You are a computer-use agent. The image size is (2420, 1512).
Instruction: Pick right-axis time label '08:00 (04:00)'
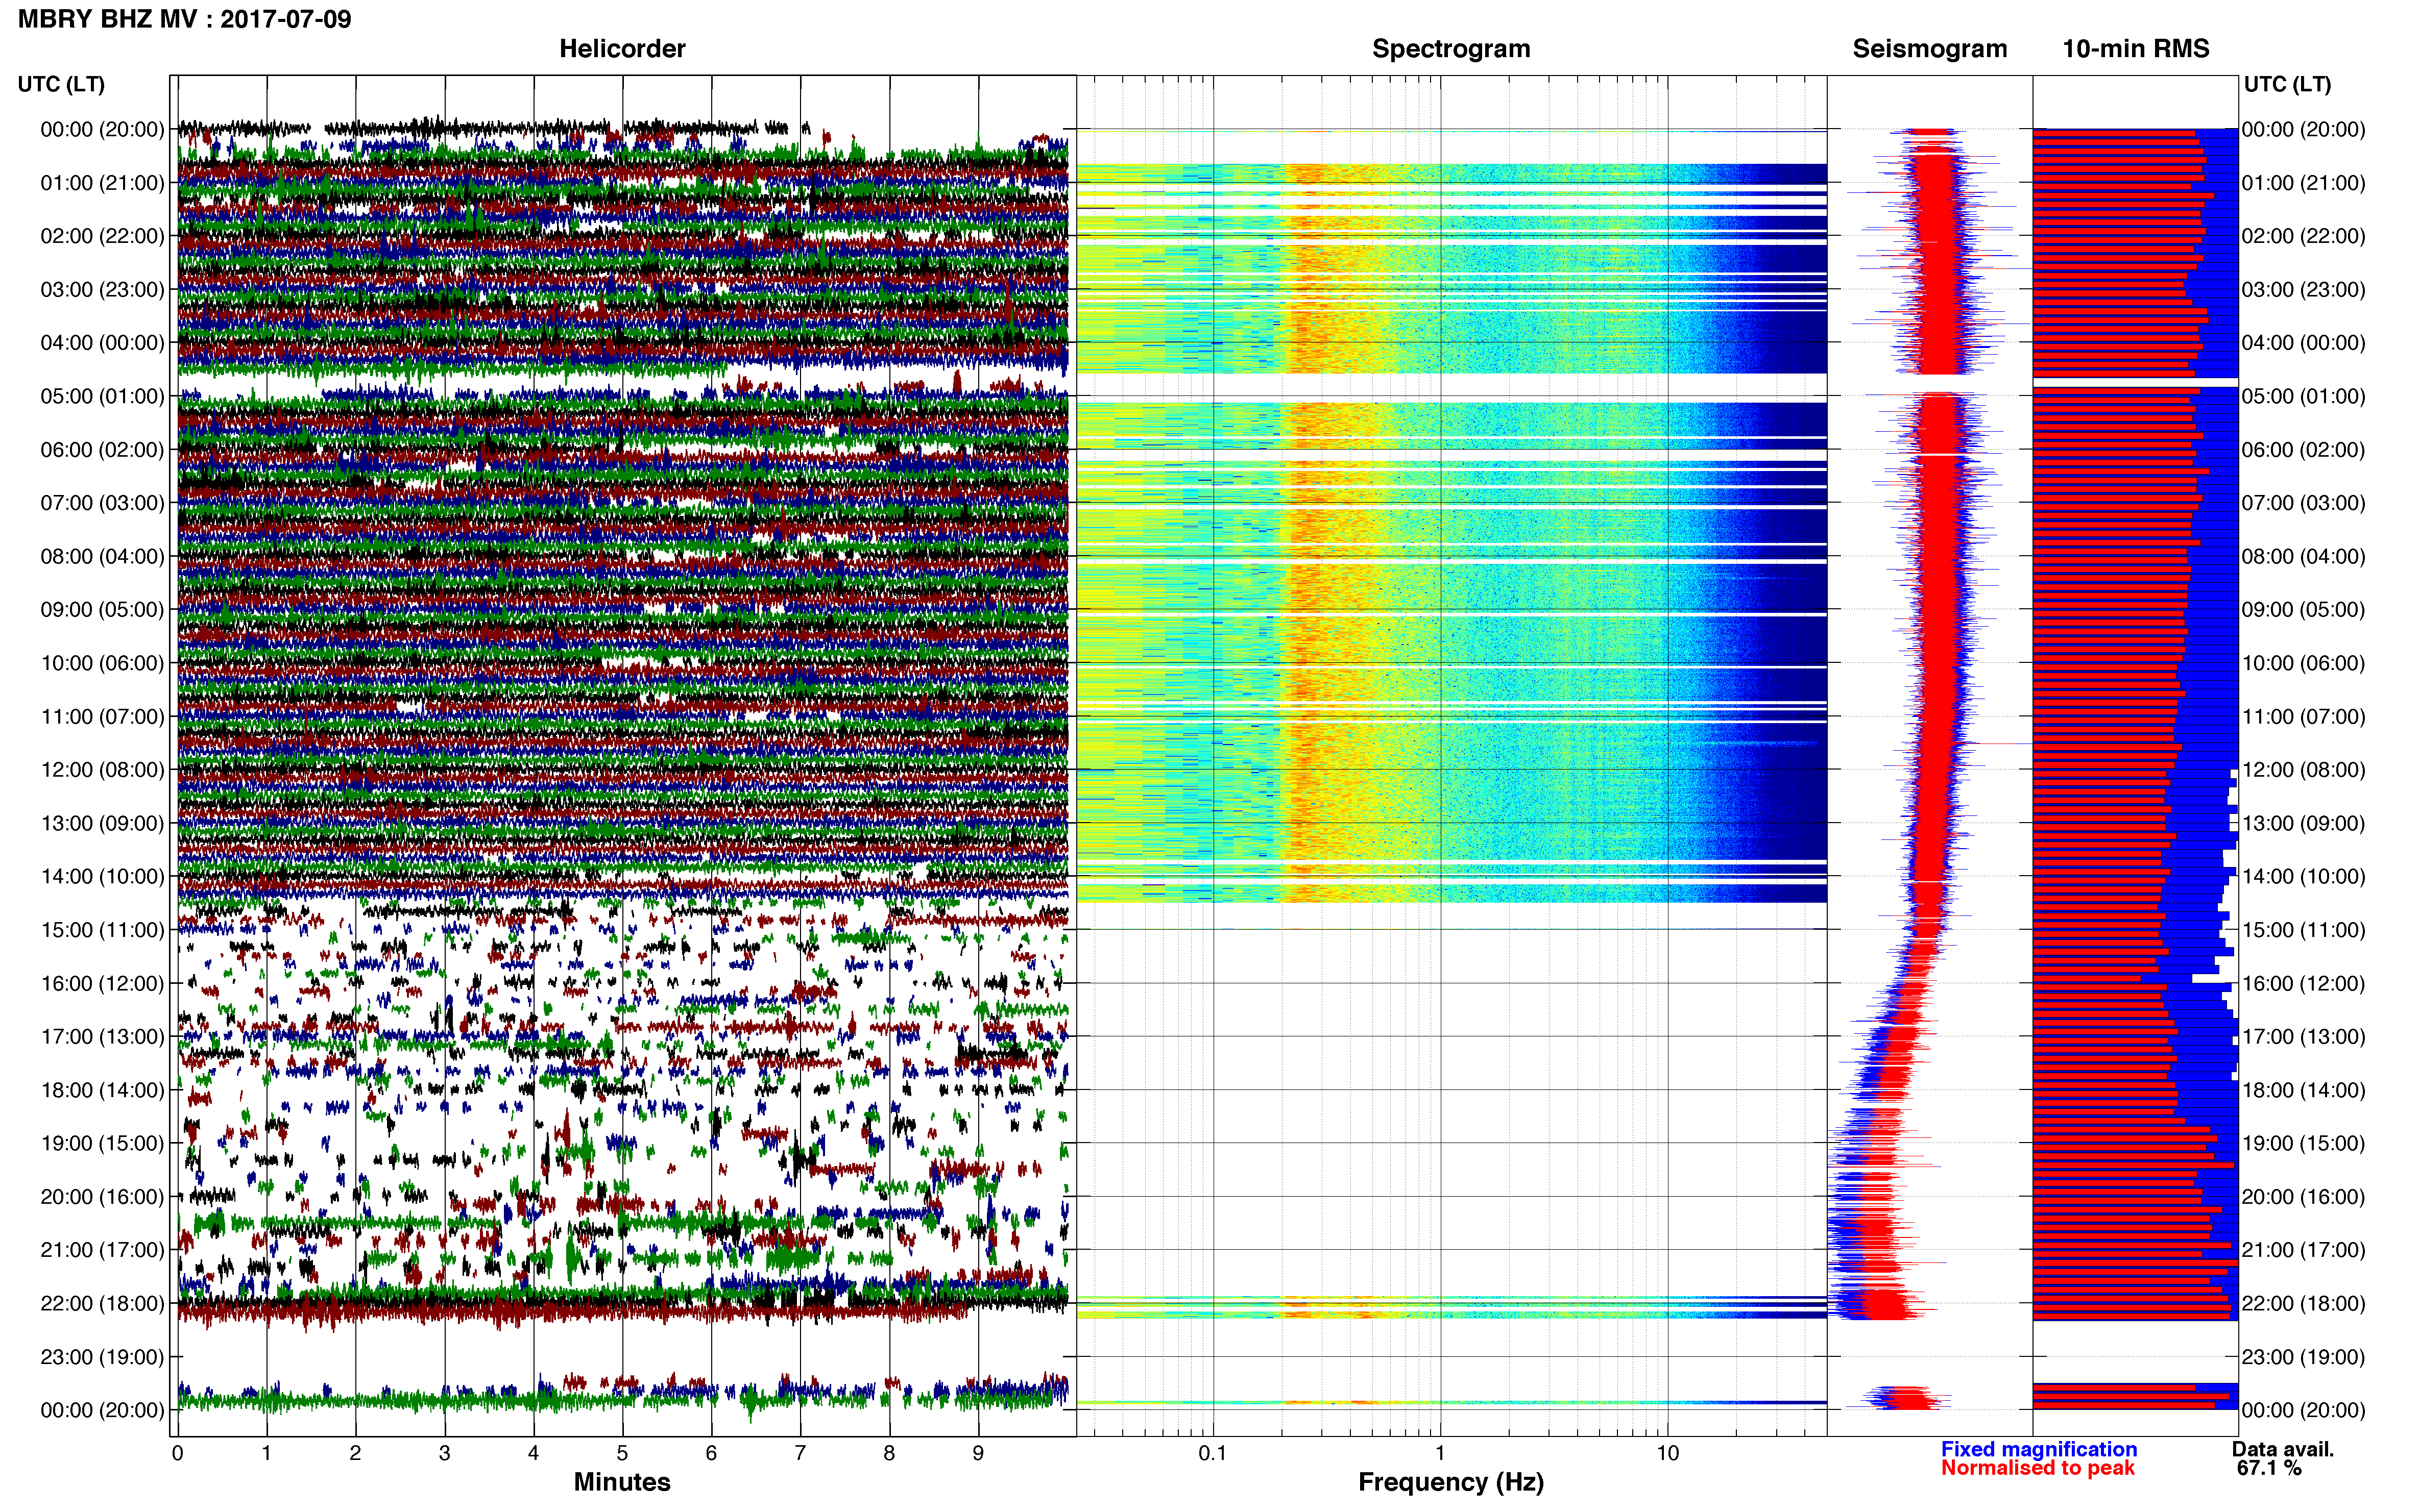(2304, 556)
